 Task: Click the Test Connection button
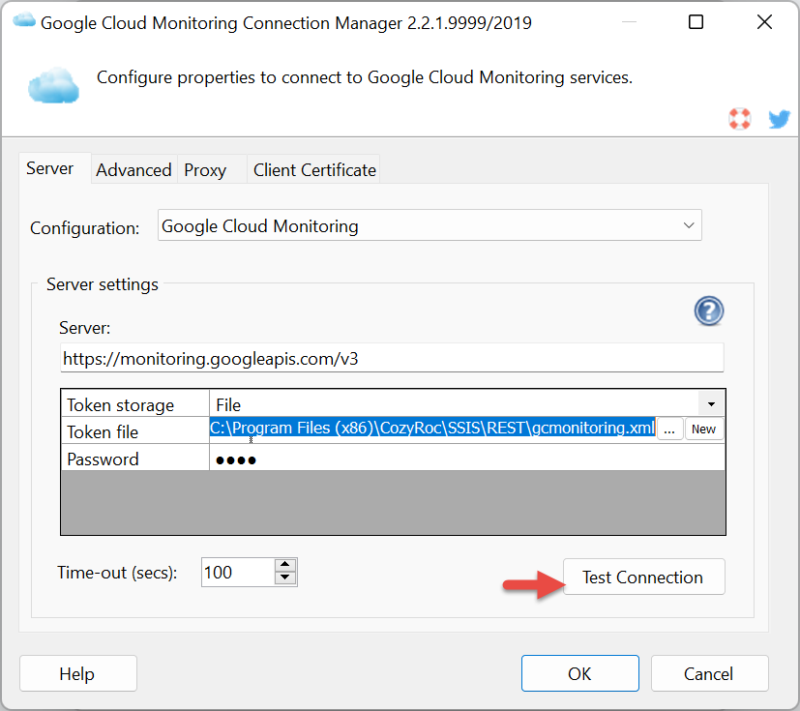pyautogui.click(x=644, y=577)
